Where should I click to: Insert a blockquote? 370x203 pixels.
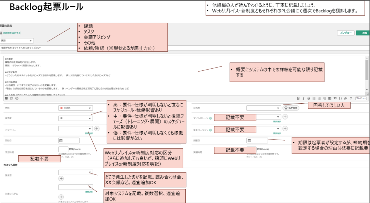click(335, 98)
